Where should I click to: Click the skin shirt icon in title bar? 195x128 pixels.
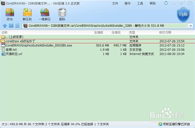(x=166, y=3)
